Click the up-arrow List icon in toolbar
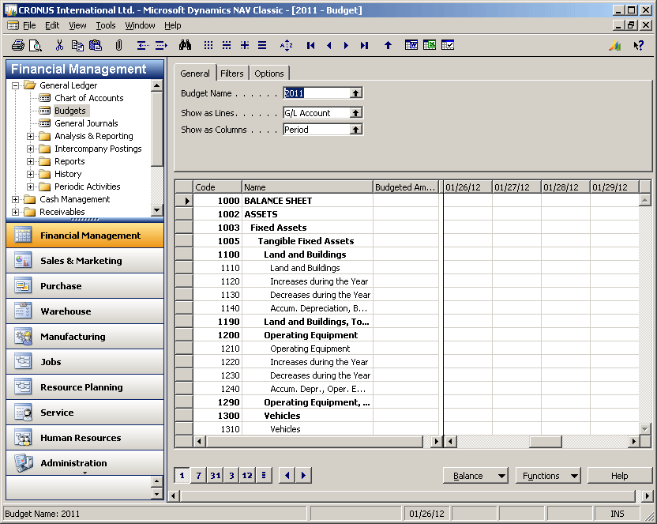Image resolution: width=657 pixels, height=524 pixels. [x=388, y=45]
